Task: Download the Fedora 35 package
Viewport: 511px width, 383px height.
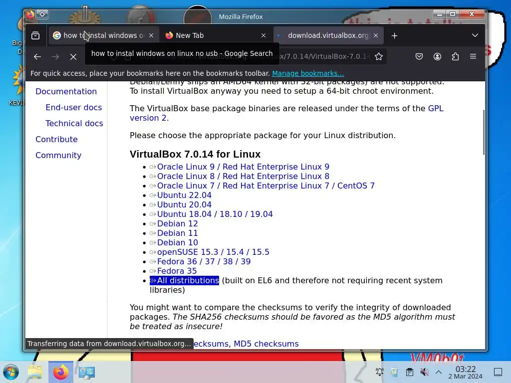Action: 177,271
